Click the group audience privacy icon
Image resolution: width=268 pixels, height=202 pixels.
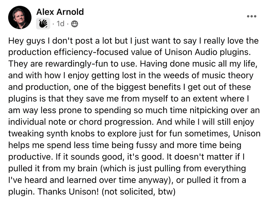[75, 24]
